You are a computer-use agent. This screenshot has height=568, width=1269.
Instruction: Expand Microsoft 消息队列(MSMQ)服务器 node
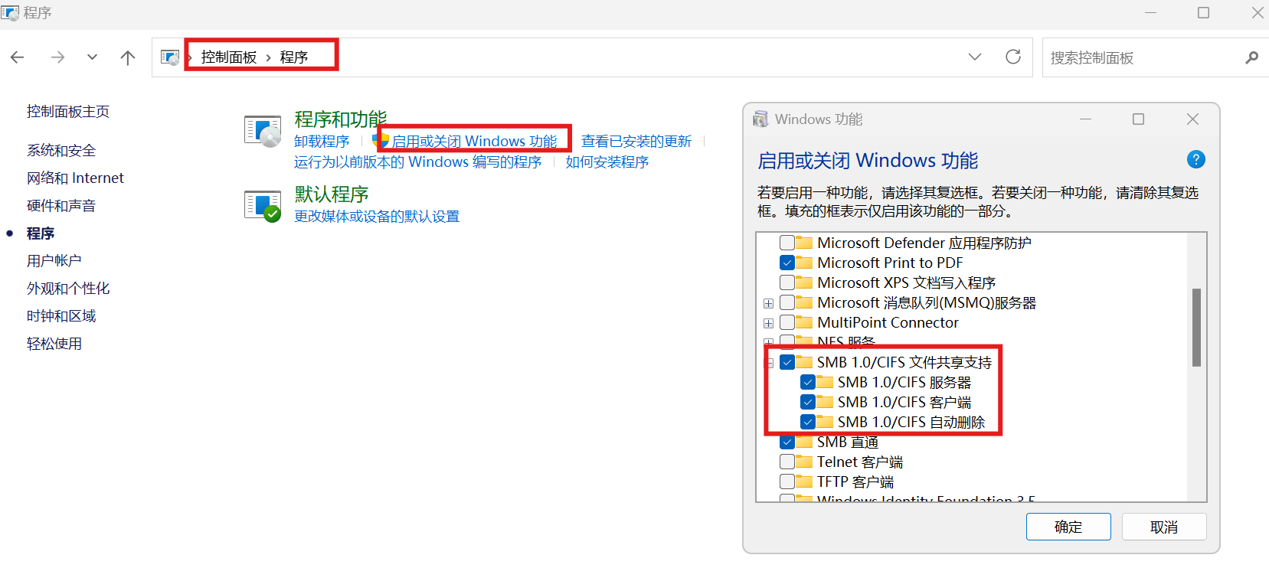pyautogui.click(x=768, y=304)
